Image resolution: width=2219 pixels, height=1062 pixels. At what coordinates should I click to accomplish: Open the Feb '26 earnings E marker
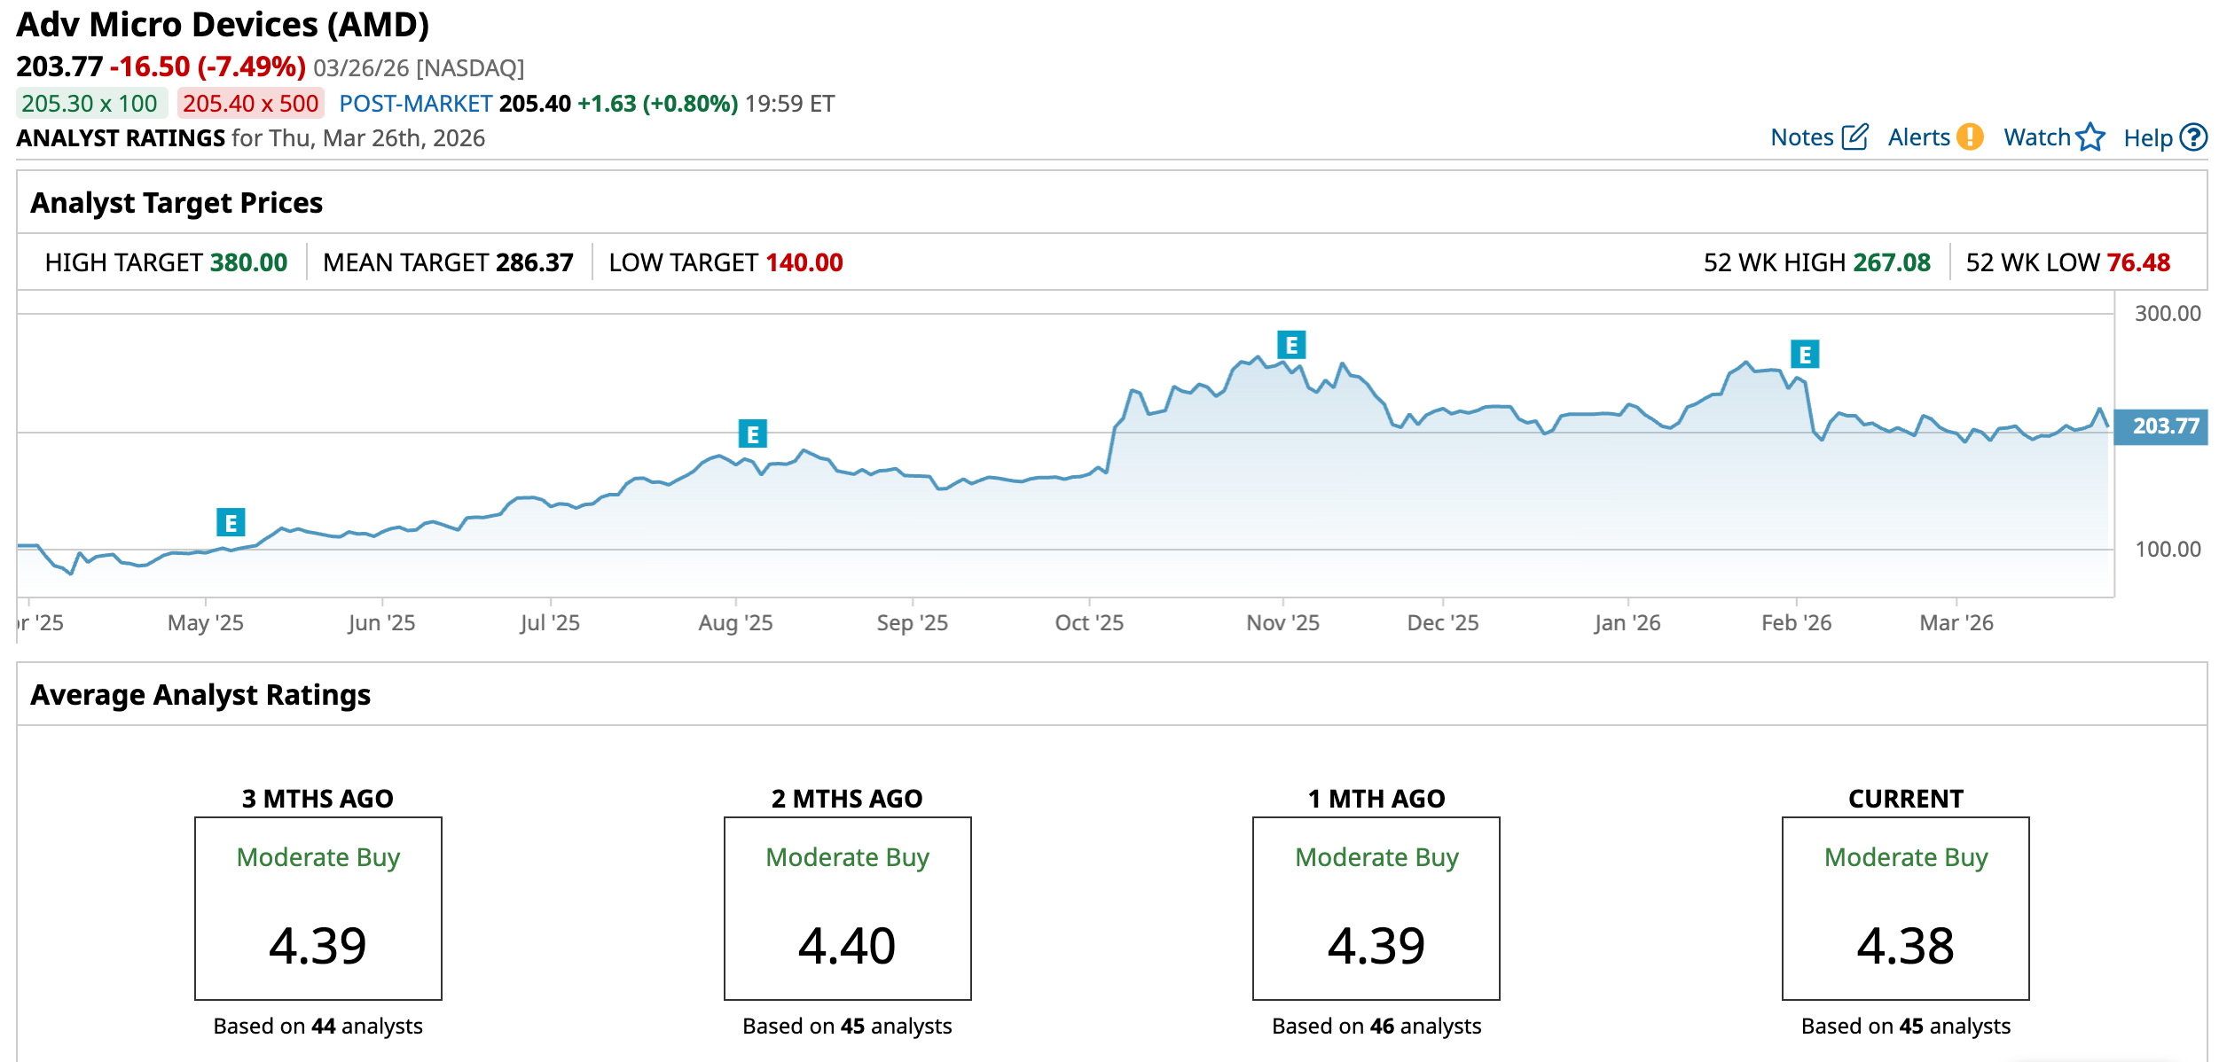click(x=1804, y=355)
